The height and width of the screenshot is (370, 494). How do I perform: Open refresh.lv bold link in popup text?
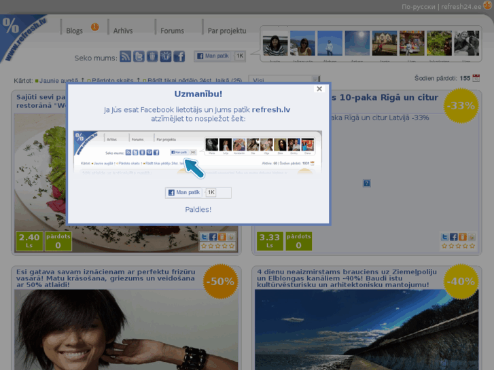click(271, 109)
